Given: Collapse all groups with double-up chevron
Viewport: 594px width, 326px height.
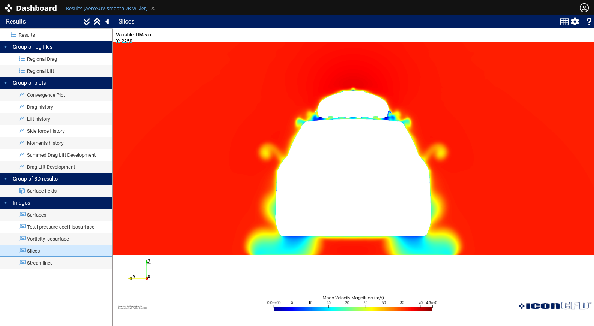Looking at the screenshot, I should pos(97,22).
